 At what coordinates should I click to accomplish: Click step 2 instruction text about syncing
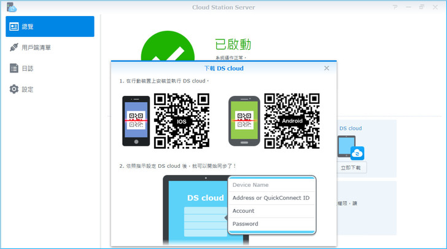click(x=178, y=166)
